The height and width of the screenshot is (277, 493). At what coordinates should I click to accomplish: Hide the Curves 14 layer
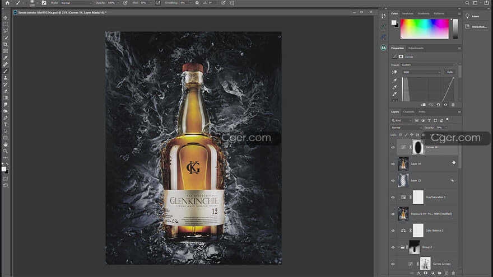click(393, 147)
